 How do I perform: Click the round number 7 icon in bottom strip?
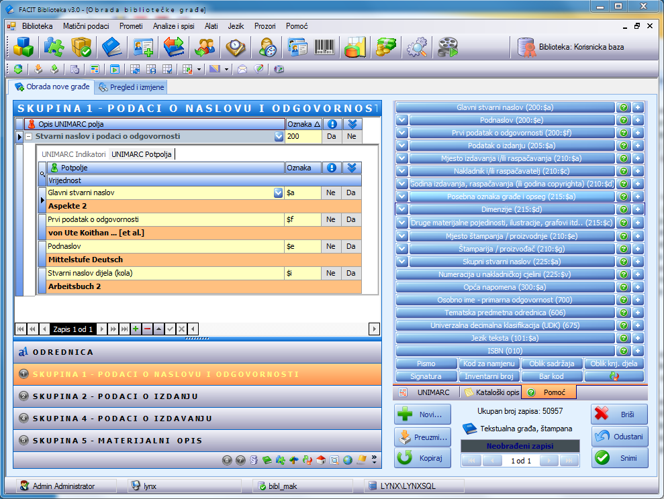(240, 460)
